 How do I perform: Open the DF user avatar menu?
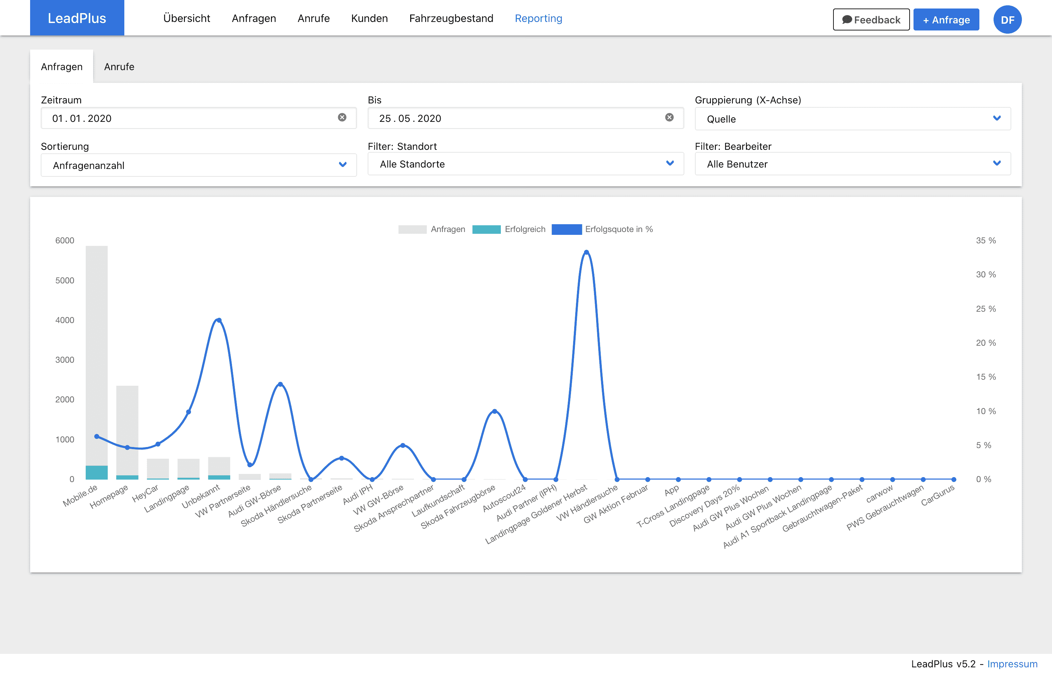pyautogui.click(x=1007, y=20)
